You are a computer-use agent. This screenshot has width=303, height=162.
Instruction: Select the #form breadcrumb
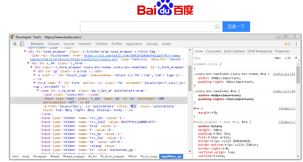coord(133,156)
